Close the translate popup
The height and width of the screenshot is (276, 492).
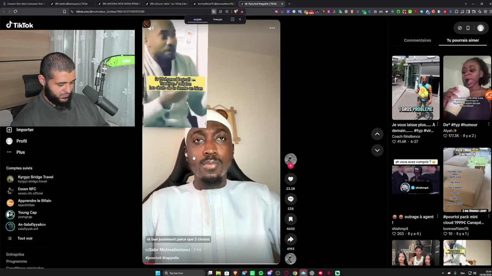click(x=240, y=20)
